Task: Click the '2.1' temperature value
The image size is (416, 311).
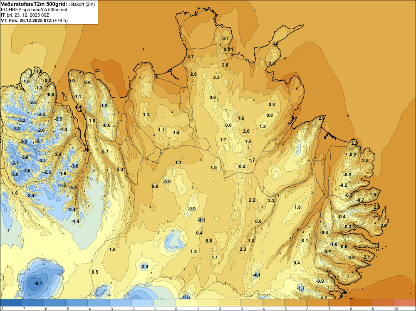Action: (x=366, y=257)
